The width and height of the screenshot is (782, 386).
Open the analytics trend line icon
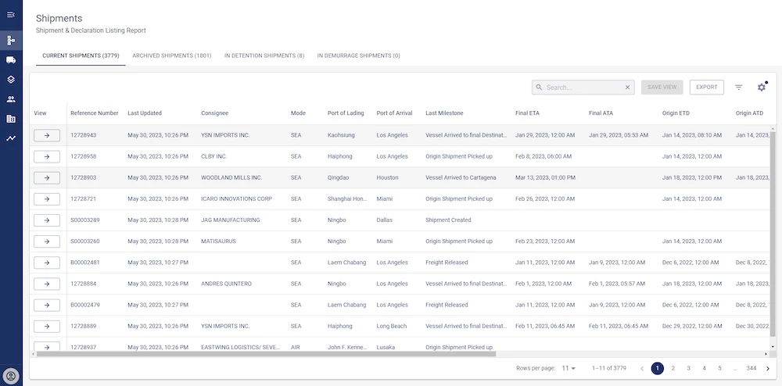tap(11, 138)
